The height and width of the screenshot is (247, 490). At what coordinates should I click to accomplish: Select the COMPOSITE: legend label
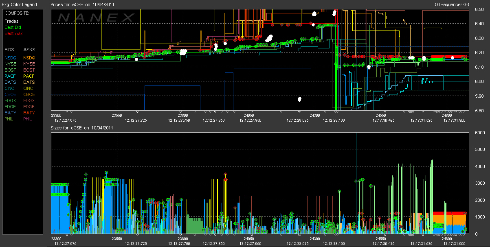[16, 13]
